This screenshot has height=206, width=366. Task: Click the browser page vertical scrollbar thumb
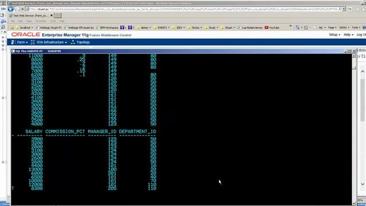363,101
